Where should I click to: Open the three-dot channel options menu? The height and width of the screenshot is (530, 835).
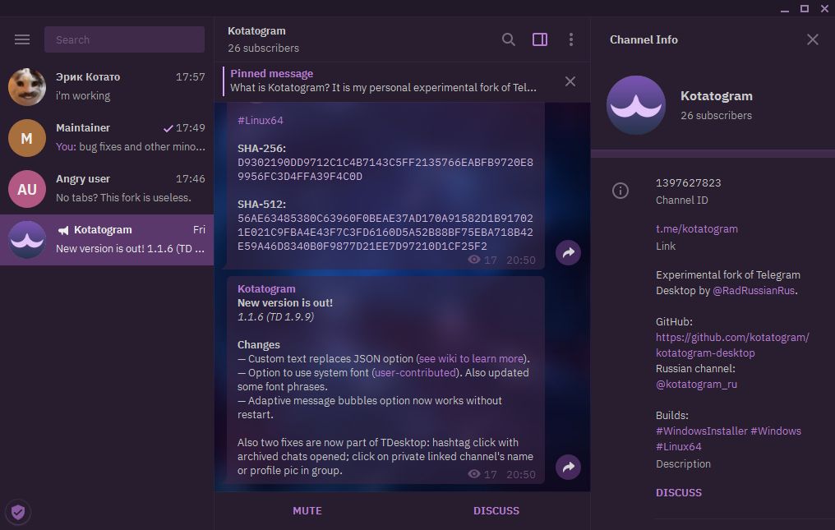571,39
